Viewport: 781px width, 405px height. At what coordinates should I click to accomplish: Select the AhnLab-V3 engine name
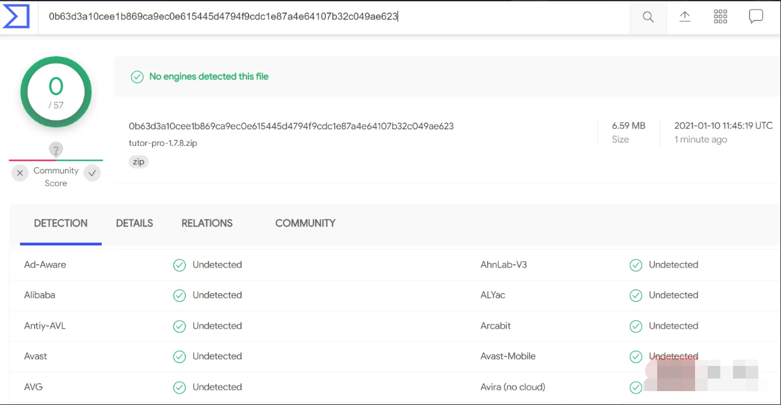504,265
